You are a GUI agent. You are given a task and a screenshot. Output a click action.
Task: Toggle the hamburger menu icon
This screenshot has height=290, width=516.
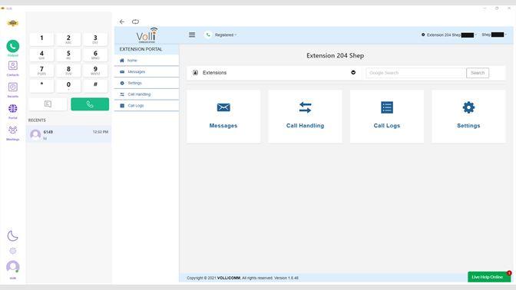pos(192,35)
